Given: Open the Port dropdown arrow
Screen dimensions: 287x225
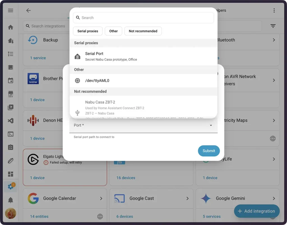Looking at the screenshot, I should click(211, 125).
